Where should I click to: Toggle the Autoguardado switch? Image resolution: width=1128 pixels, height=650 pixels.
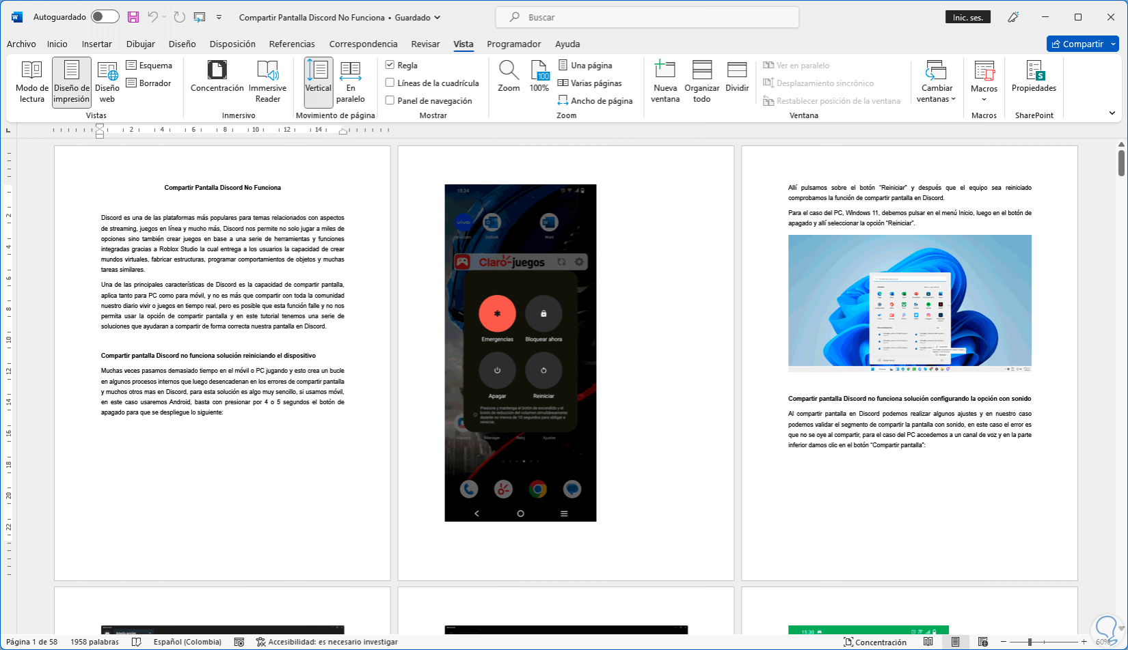point(105,17)
